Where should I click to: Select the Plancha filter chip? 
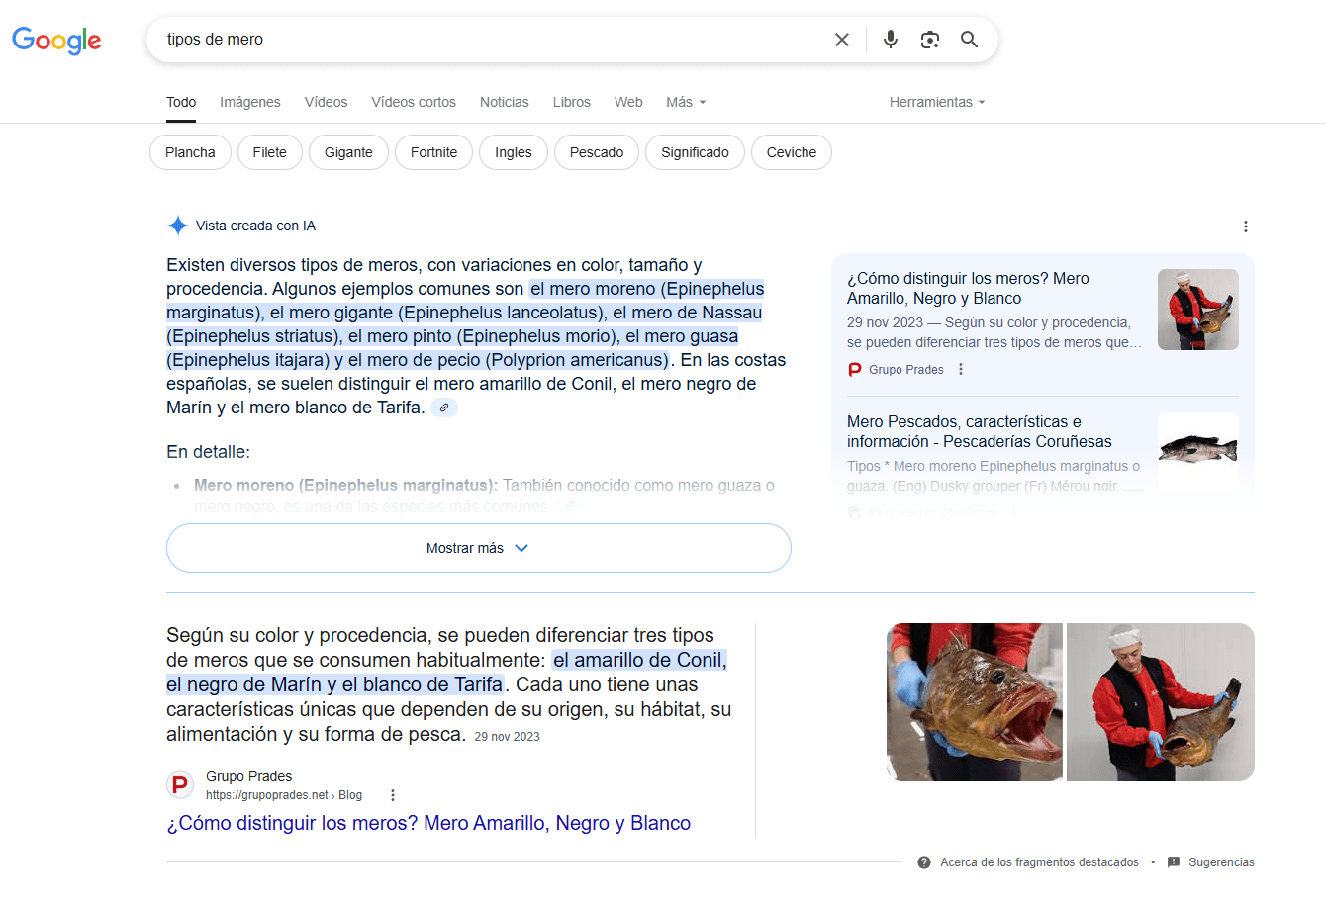click(190, 152)
